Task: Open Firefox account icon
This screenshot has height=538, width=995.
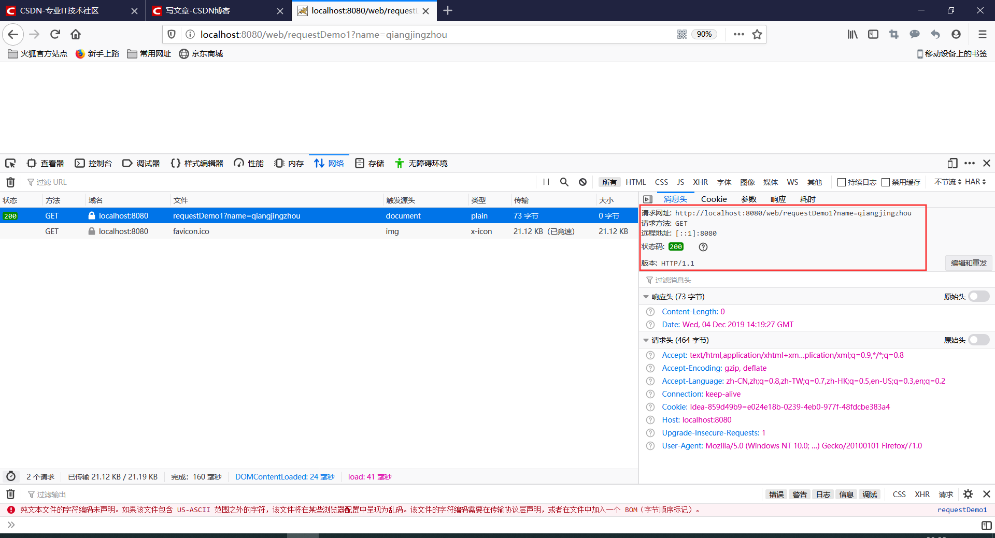Action: (x=956, y=34)
